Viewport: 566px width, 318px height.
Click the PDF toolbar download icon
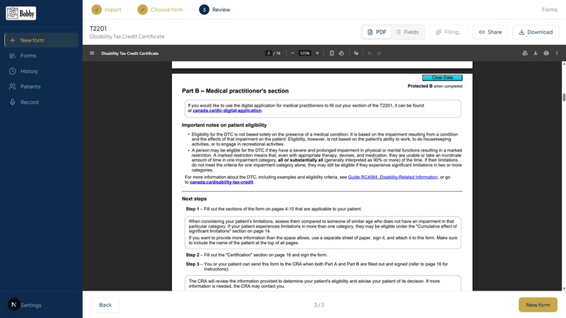pos(536,53)
